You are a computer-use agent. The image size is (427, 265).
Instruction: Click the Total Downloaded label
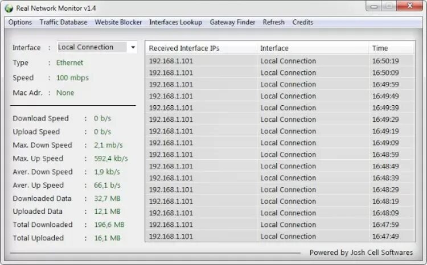pos(43,225)
